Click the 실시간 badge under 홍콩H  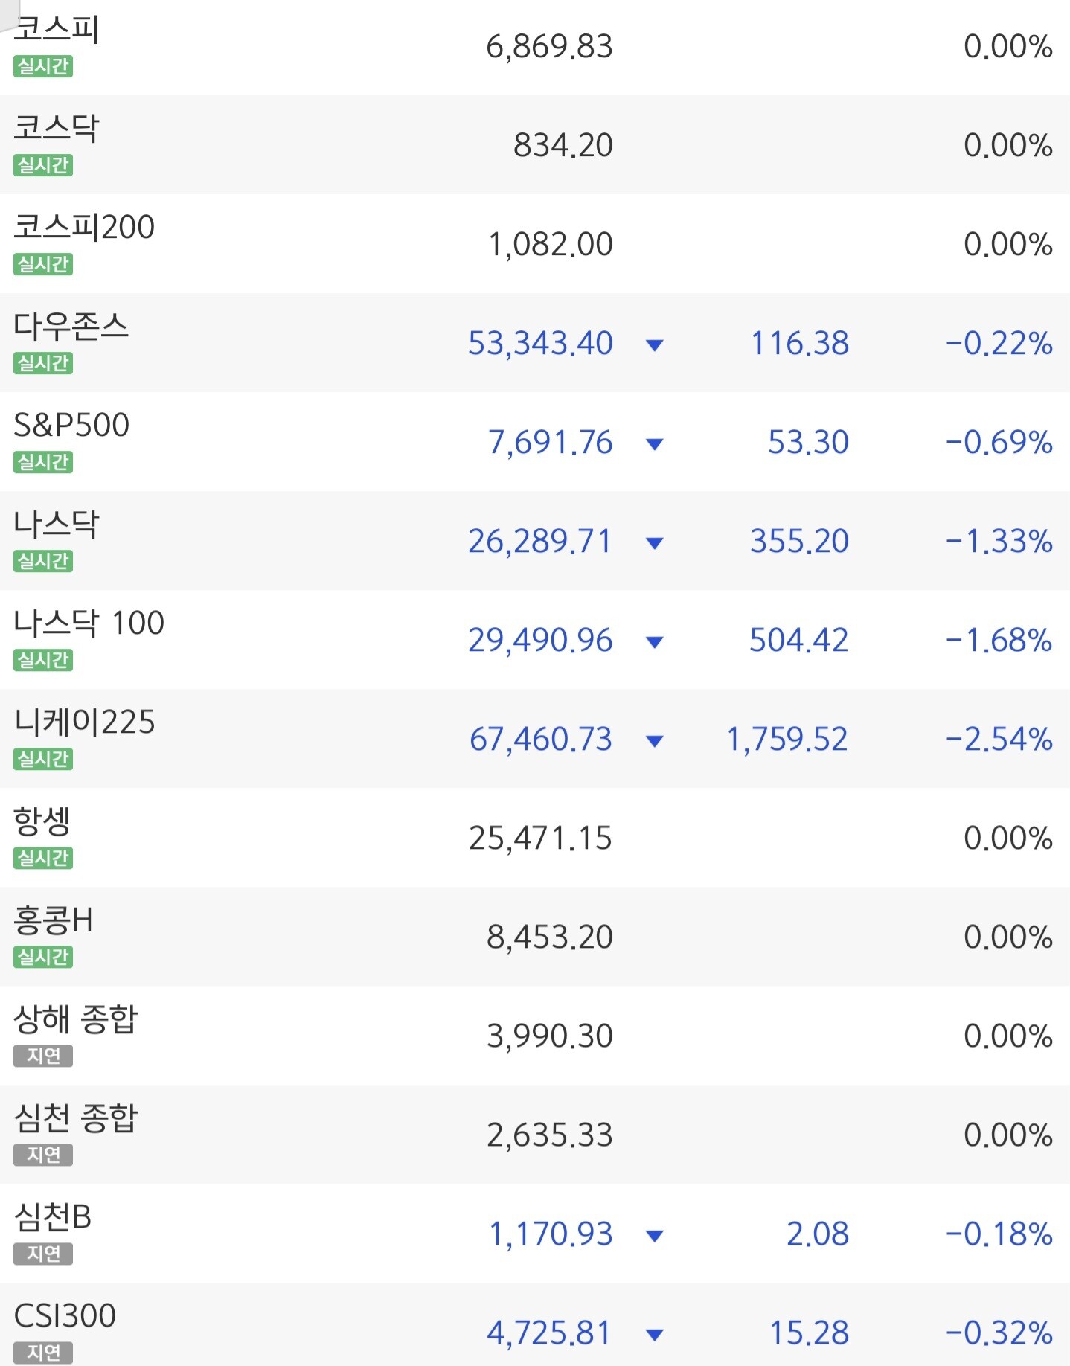pyautogui.click(x=43, y=957)
